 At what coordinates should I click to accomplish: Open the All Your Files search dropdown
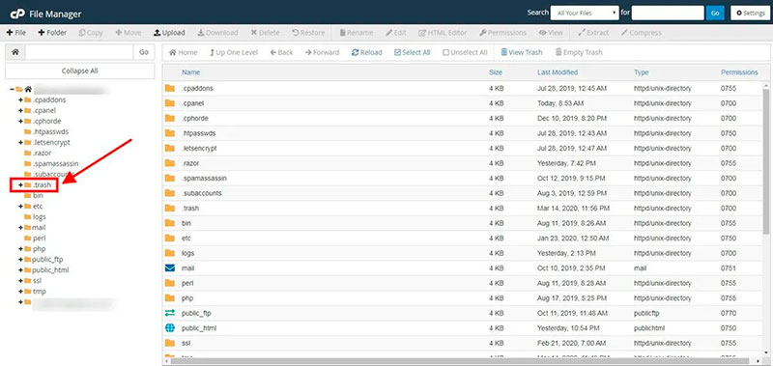tap(585, 13)
